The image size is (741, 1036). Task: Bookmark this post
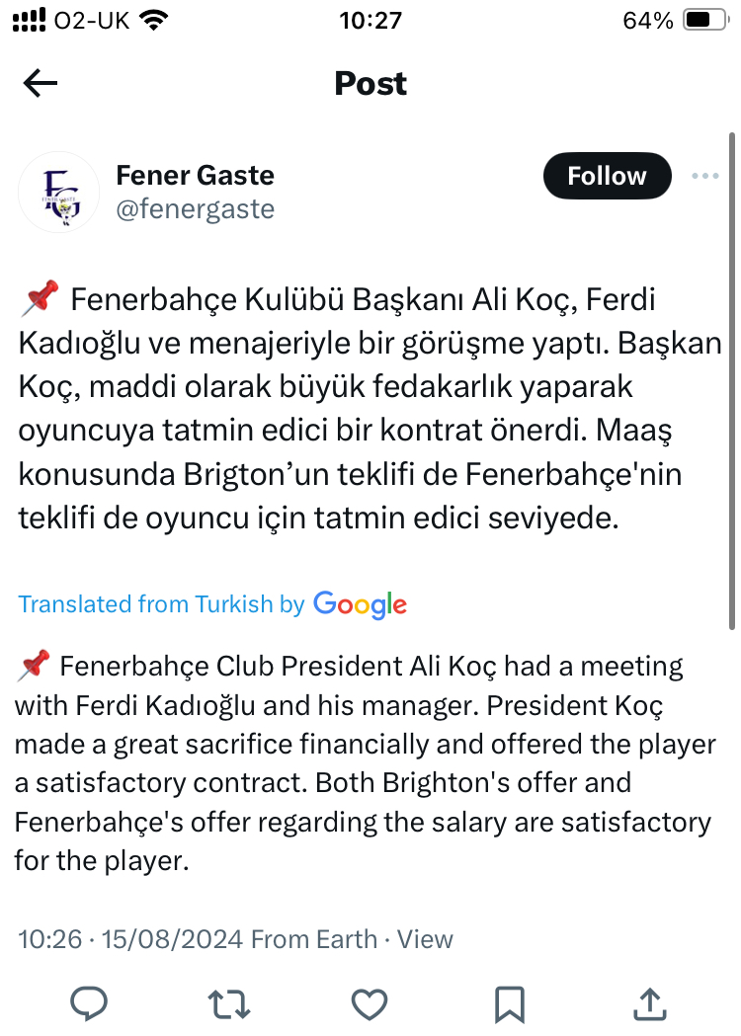click(510, 1004)
